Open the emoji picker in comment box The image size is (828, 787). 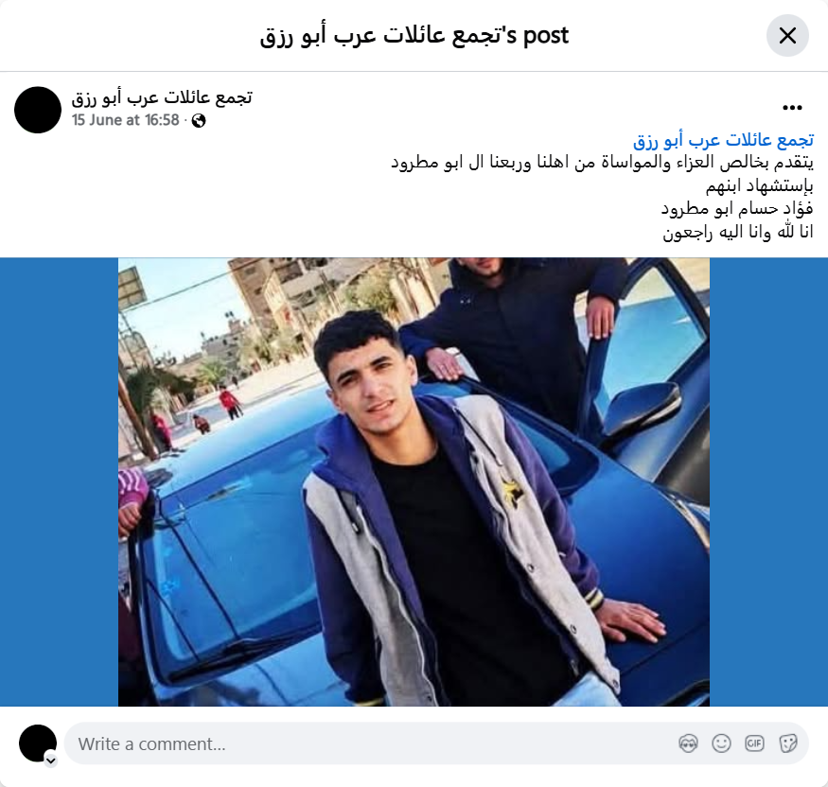pos(721,743)
